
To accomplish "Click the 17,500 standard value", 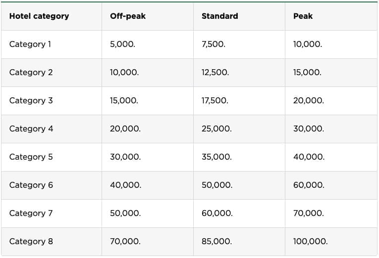I will pos(215,100).
